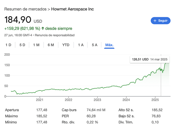Image resolution: width=183 pixels, height=129 pixels.
Task: Open the 5 A chart range
Action: 94,45
